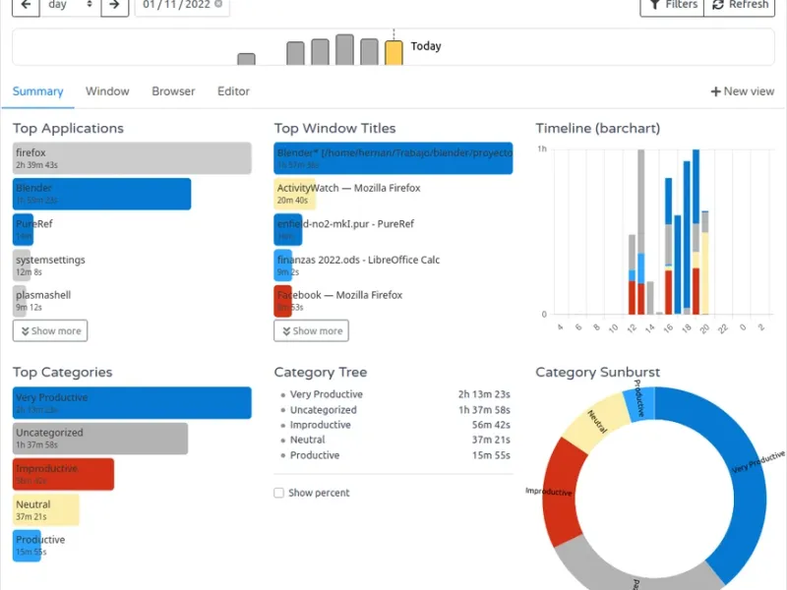Add a New view
This screenshot has height=590, width=787.
743,91
